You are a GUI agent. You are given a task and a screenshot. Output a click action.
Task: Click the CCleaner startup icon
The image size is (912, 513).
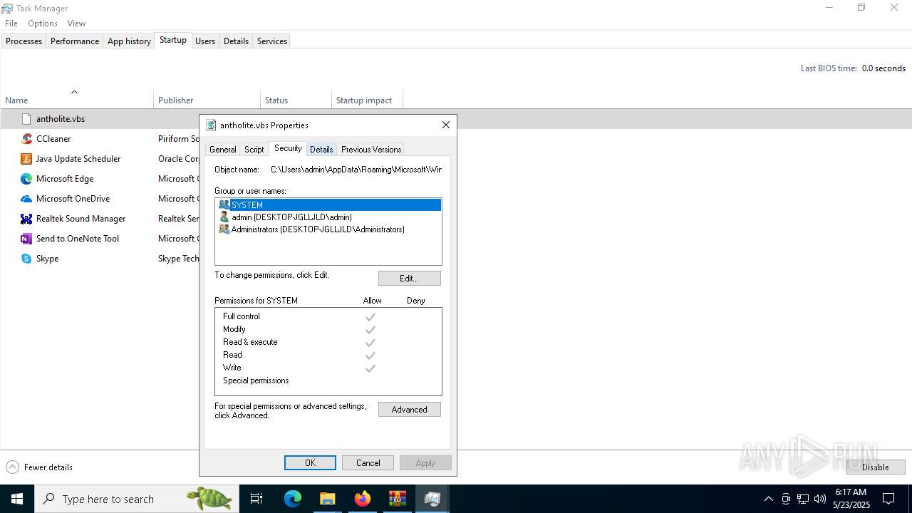pos(26,139)
